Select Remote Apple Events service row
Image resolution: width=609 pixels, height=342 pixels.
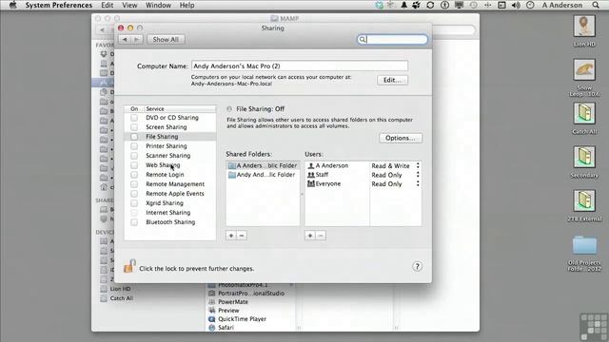(x=170, y=194)
